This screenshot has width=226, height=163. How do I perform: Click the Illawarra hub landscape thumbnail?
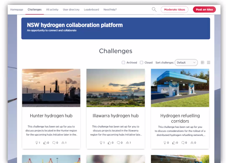click(x=116, y=88)
